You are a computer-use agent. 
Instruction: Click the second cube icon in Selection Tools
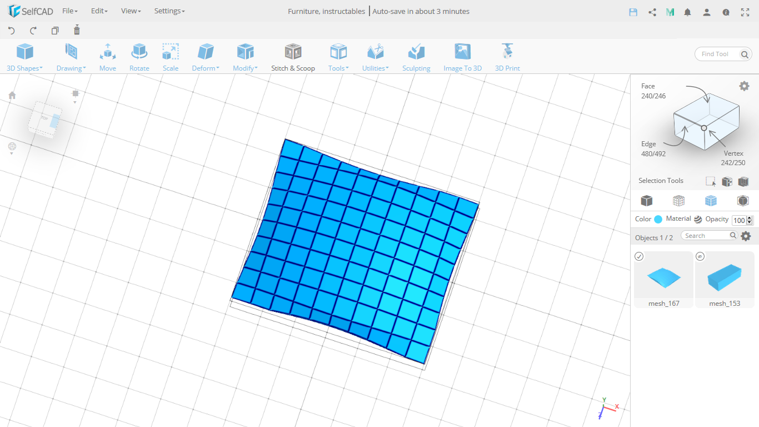tap(727, 181)
